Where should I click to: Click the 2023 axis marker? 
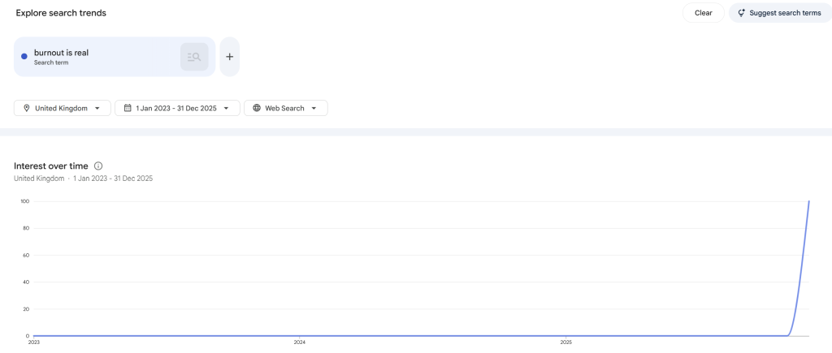coord(34,342)
